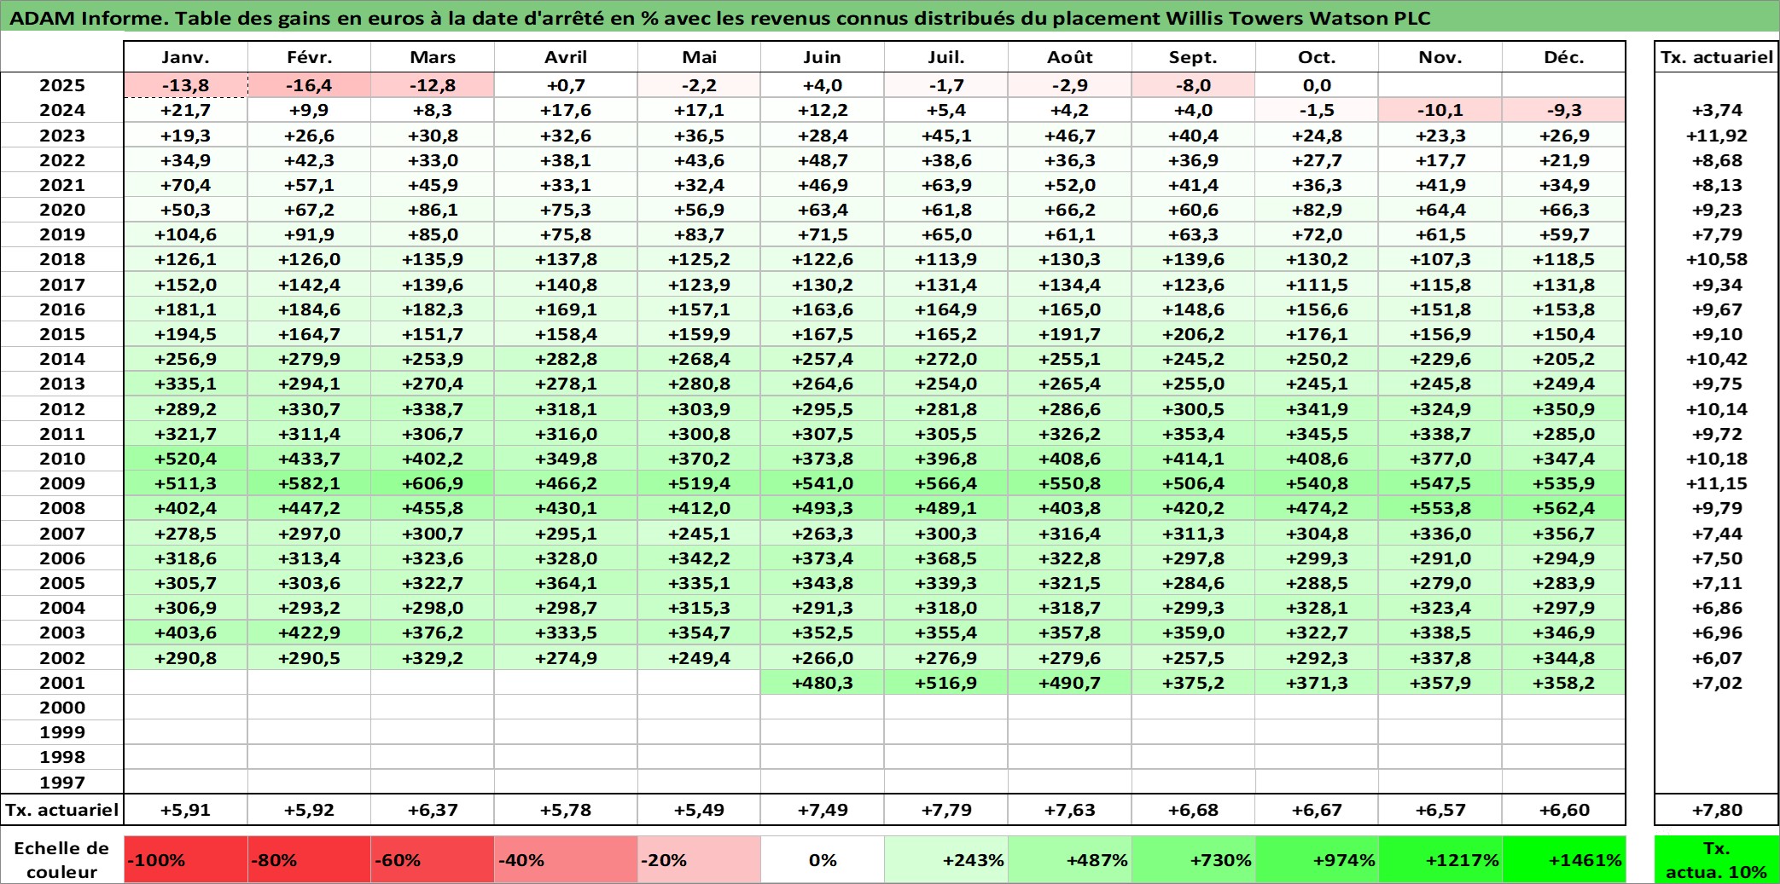Select the +480,3 cell for June 2001
The width and height of the screenshot is (1780, 884).
click(823, 683)
